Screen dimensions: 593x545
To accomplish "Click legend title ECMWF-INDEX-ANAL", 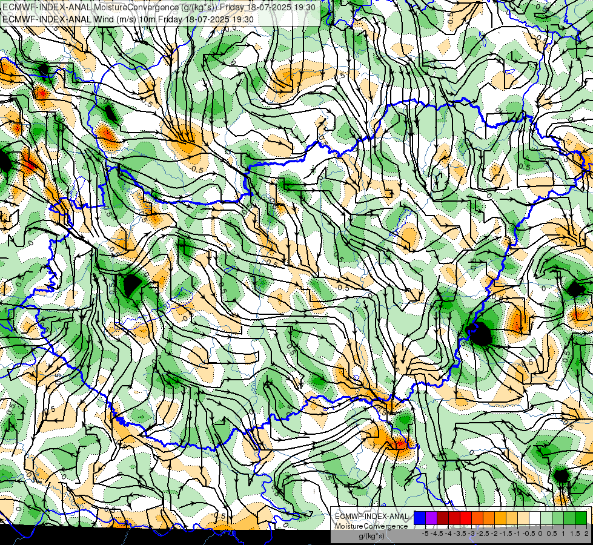I will click(x=372, y=517).
